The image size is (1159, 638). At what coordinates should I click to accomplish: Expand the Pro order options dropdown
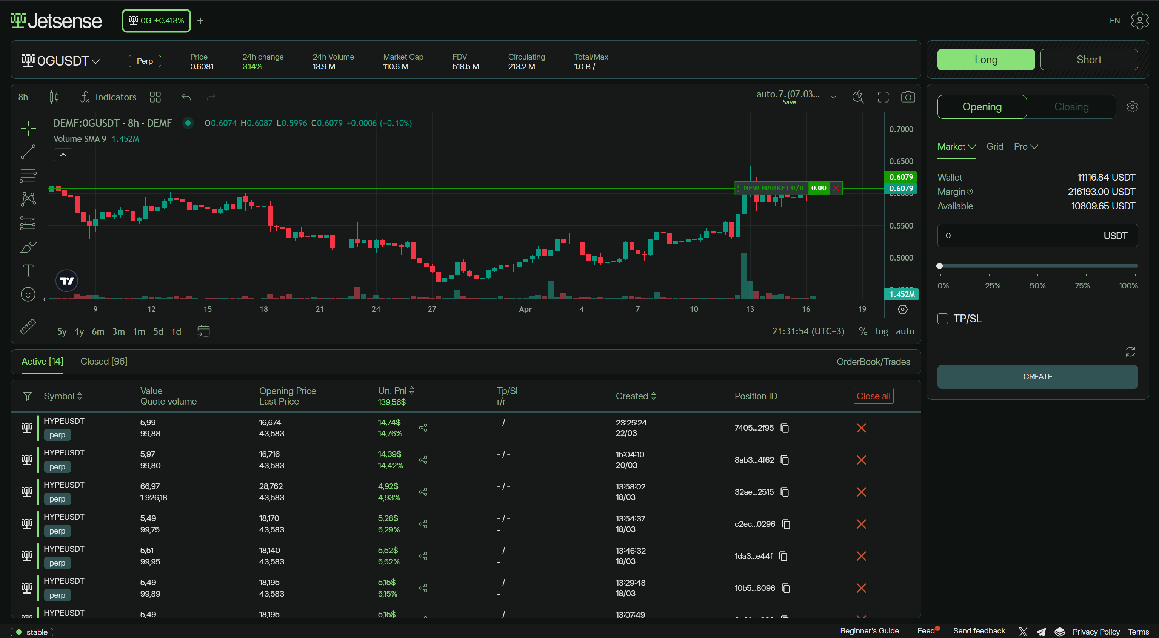(1025, 147)
